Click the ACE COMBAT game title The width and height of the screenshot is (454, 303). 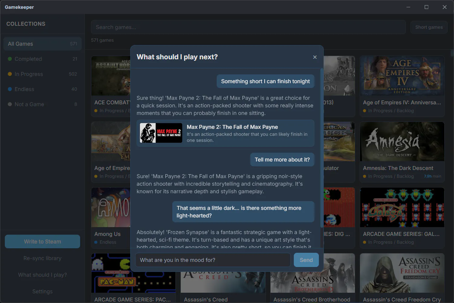(112, 103)
